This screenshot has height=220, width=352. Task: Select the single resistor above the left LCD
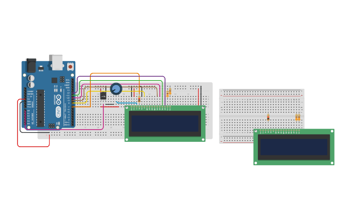tap(139, 99)
